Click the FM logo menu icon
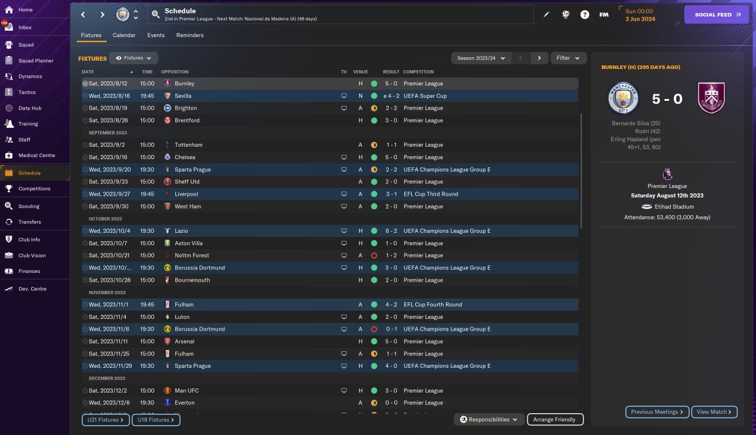Image resolution: width=756 pixels, height=435 pixels. 604,15
